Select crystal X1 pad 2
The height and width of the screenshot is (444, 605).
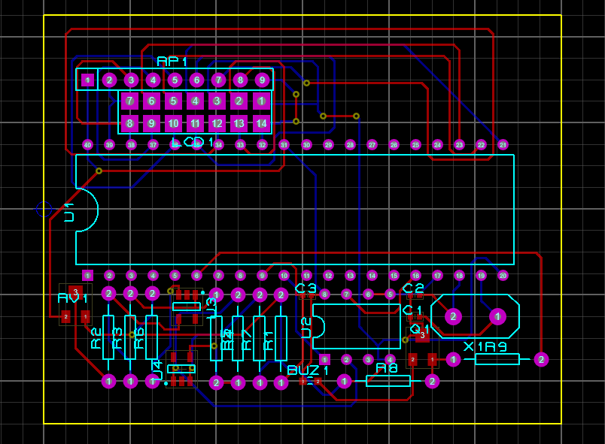pos(453,316)
